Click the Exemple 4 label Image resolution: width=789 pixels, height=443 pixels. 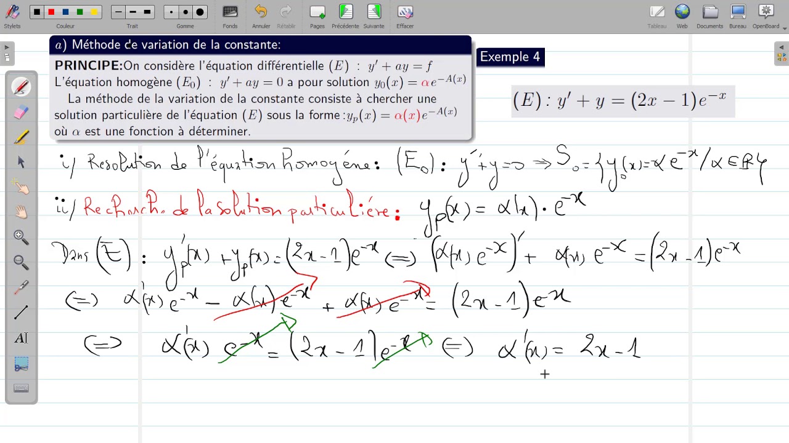coord(510,57)
